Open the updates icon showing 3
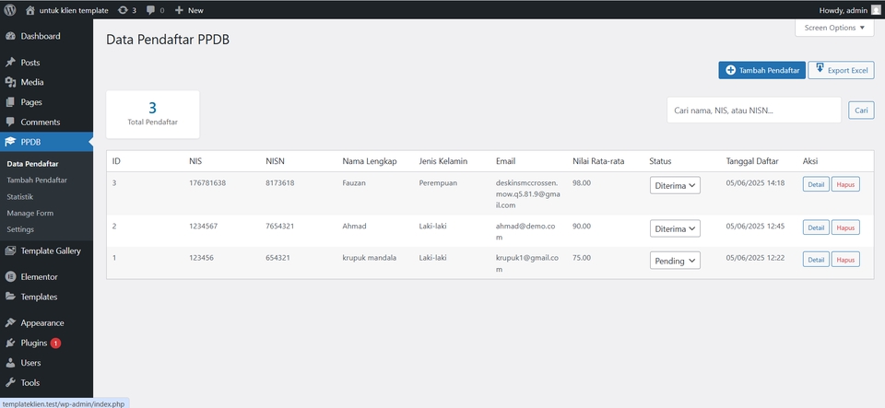Viewport: 885px width, 408px height. pos(123,10)
